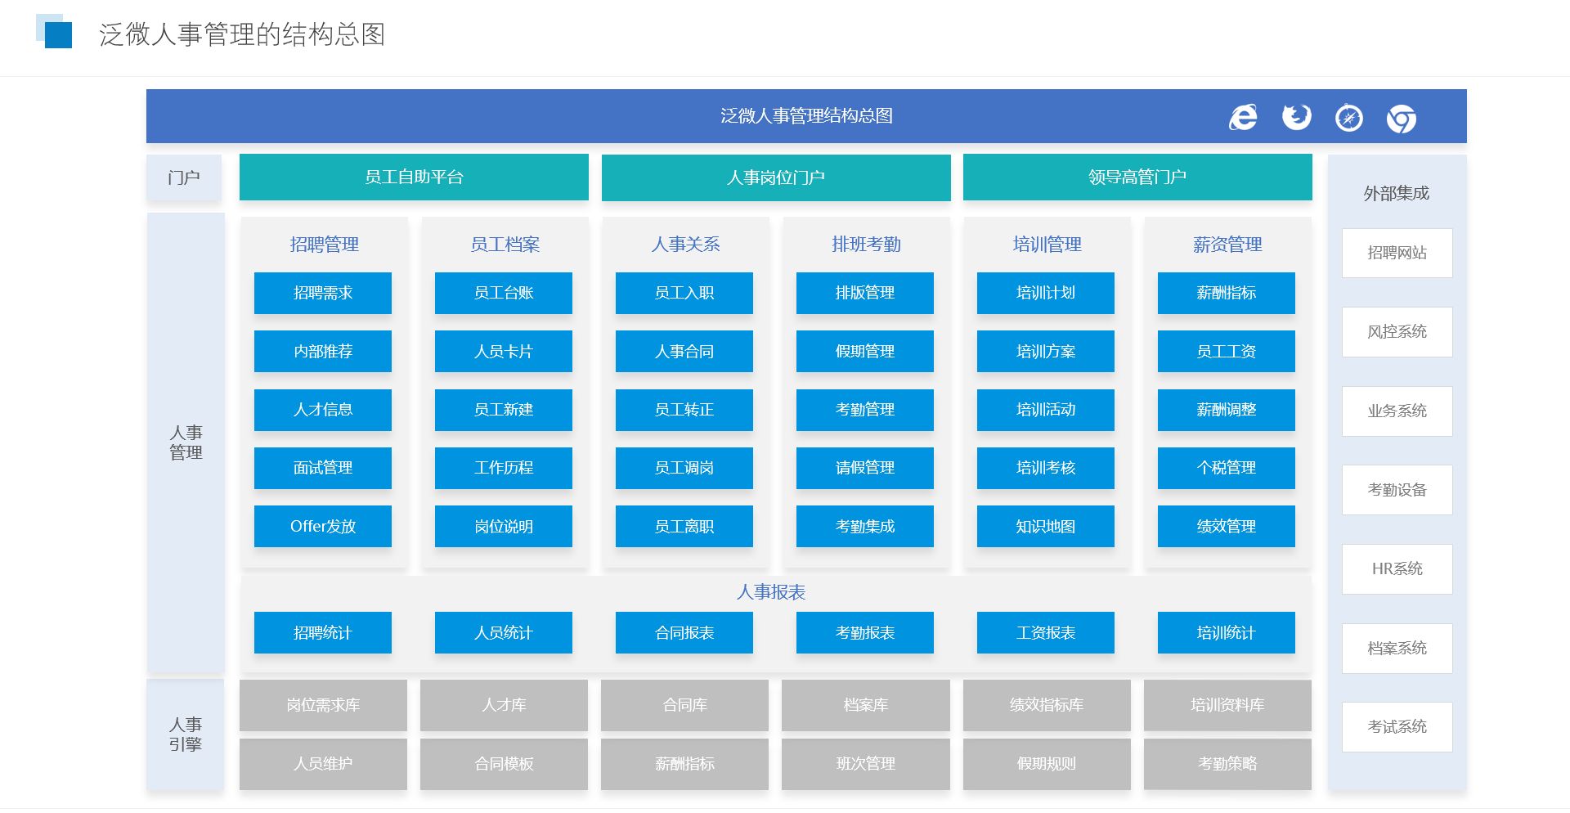Select the HR系统 integration box

click(x=1397, y=569)
